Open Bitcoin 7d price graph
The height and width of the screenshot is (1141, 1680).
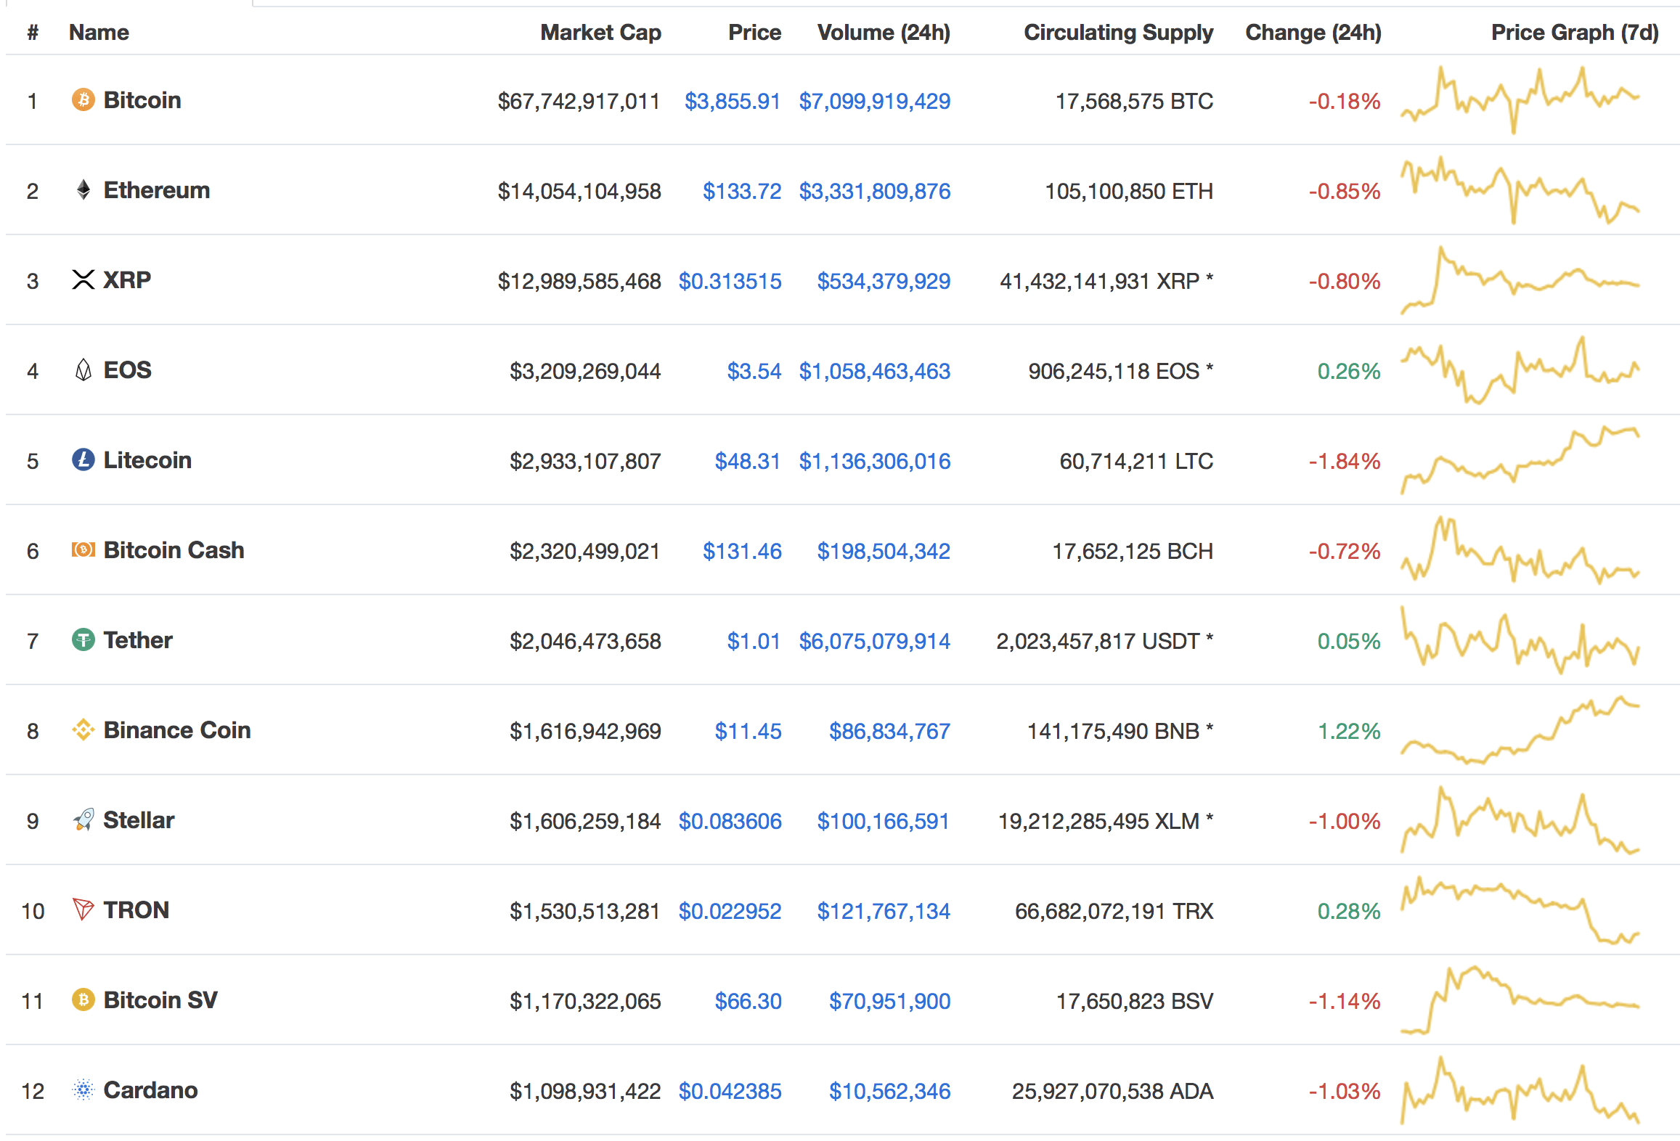(x=1520, y=99)
